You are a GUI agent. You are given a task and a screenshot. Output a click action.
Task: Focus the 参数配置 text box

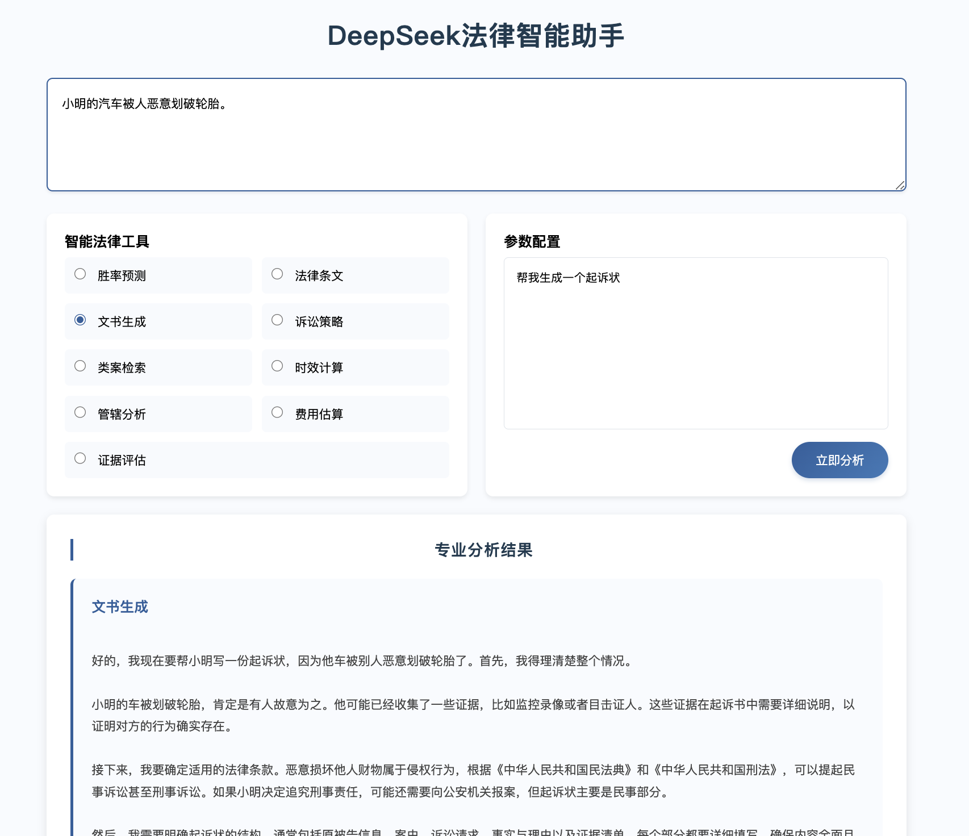click(696, 343)
